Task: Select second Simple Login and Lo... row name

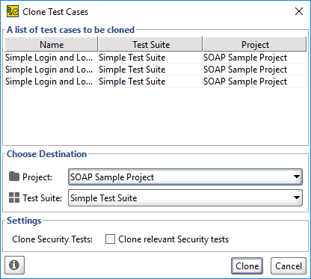Action: 51,70
